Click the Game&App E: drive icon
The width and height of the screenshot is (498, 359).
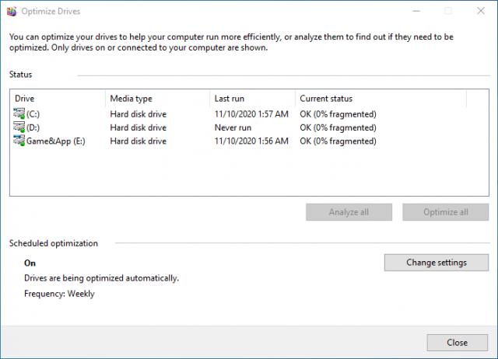[19, 141]
